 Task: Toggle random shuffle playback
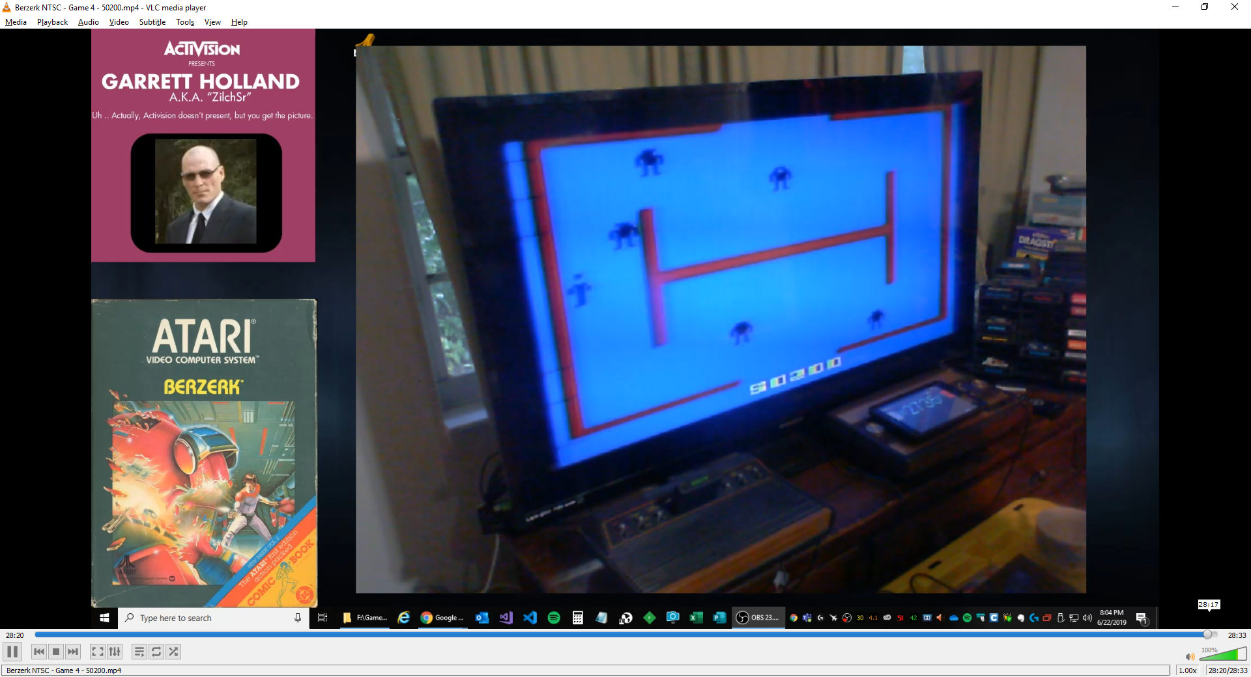tap(173, 652)
